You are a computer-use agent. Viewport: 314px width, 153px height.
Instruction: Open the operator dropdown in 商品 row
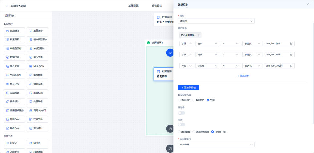[231, 55]
